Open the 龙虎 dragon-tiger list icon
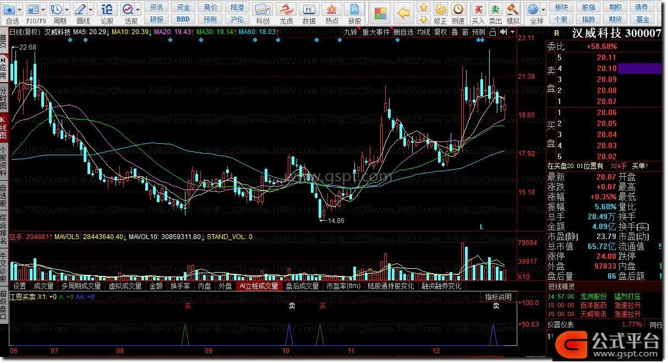 [286, 9]
